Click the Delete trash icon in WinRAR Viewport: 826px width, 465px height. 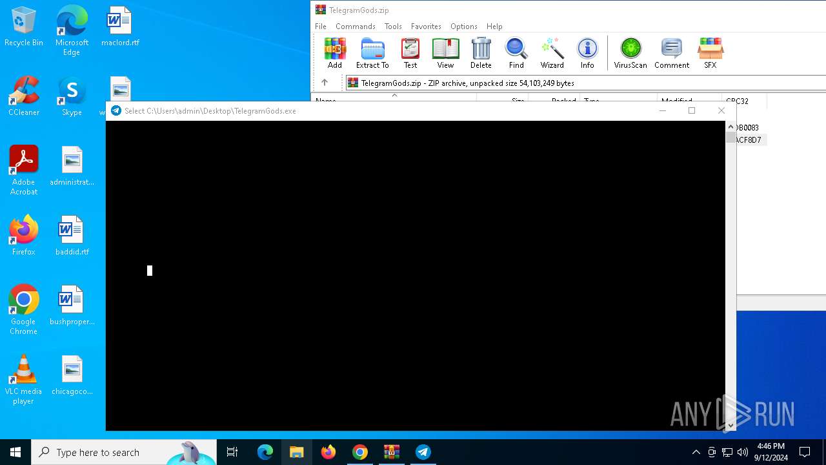click(x=481, y=53)
